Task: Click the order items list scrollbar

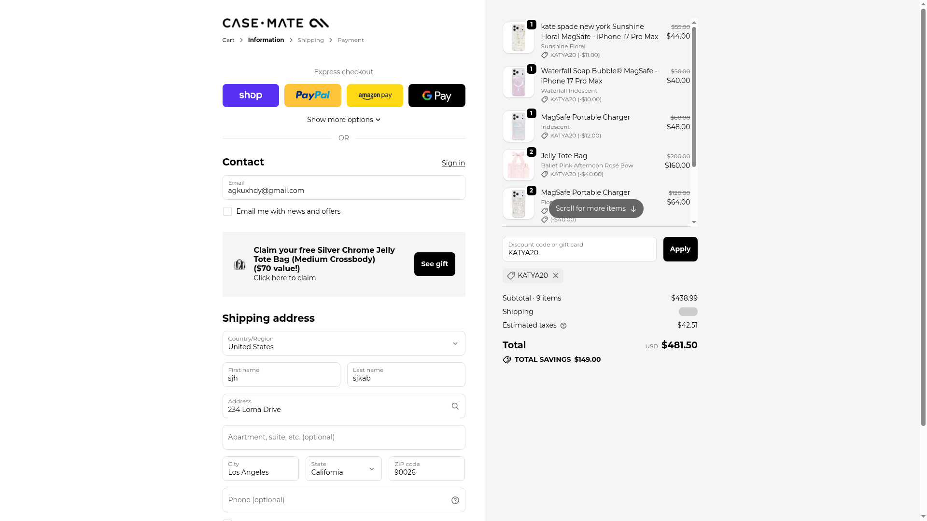Action: click(x=694, y=96)
